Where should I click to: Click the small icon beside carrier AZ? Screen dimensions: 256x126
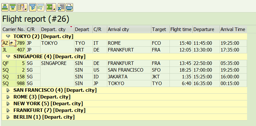coord(12,43)
